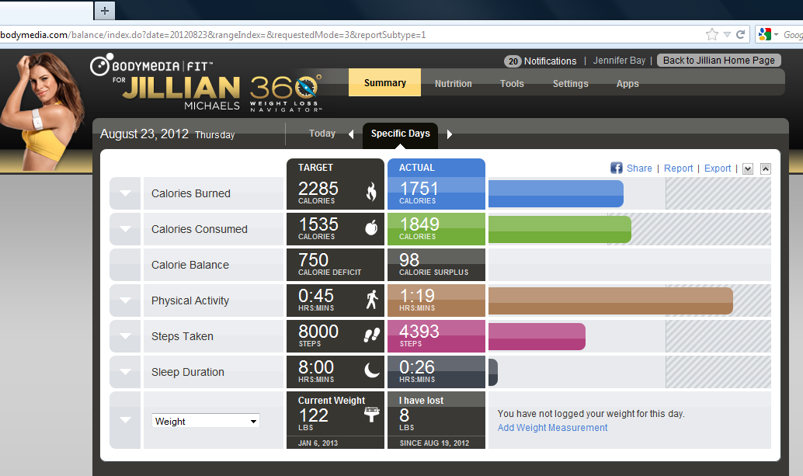
Task: Click the 98 calorie surplus value
Action: tap(409, 260)
